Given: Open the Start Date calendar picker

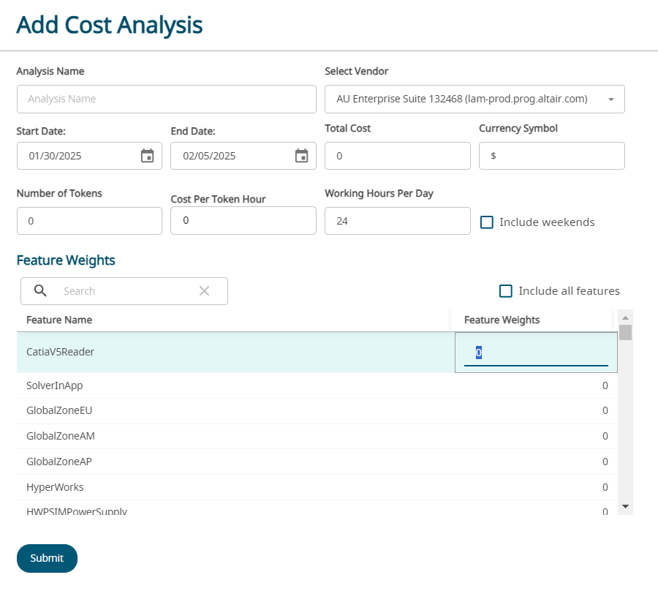Looking at the screenshot, I should pyautogui.click(x=147, y=156).
